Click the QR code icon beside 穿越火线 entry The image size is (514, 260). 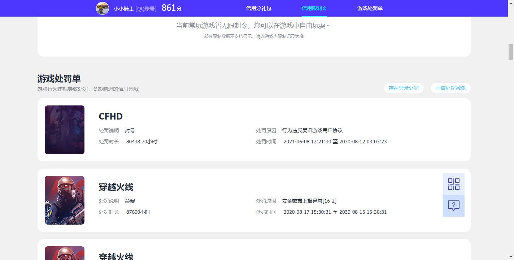pyautogui.click(x=453, y=184)
